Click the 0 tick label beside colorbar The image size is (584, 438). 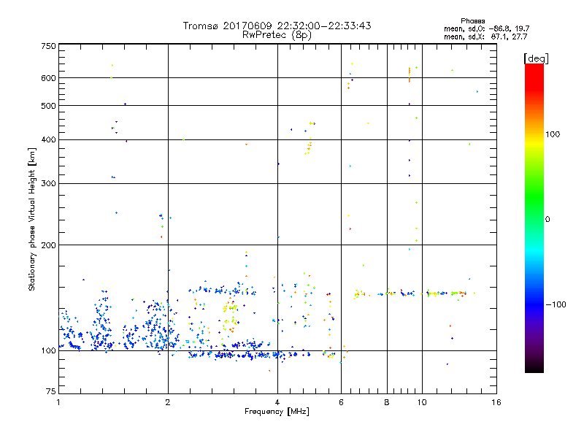[x=547, y=219]
